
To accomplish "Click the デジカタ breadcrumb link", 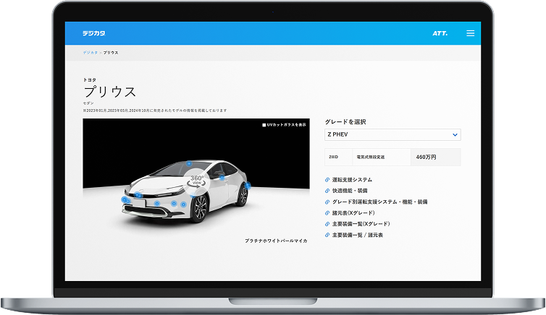I will coord(91,53).
